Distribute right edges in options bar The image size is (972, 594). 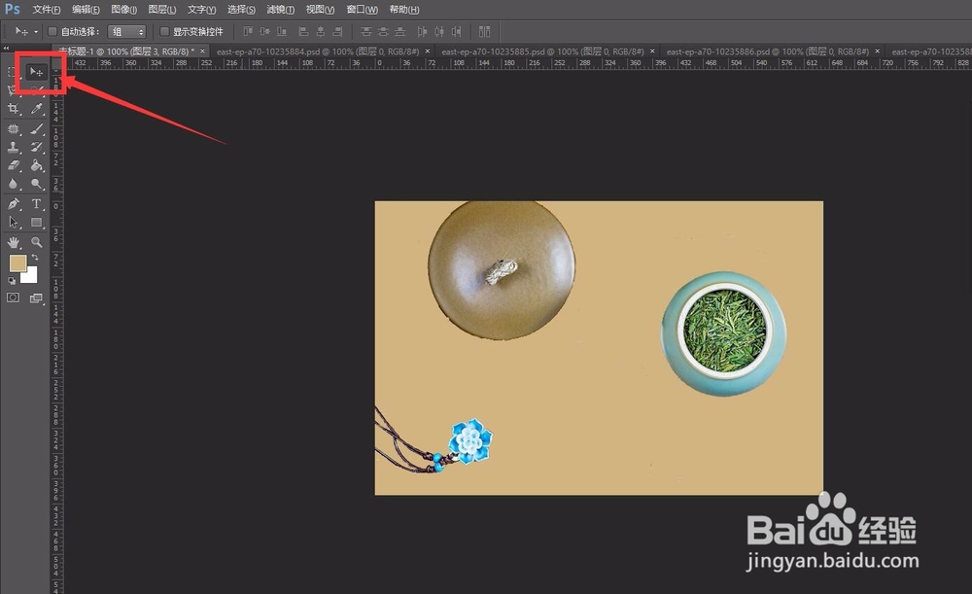point(456,32)
